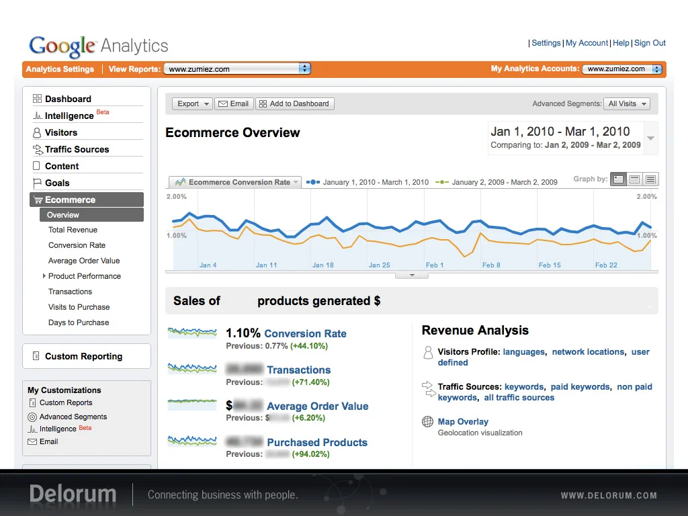Open the Transactions sidebar report
Screen dimensions: 688x516
(70, 292)
